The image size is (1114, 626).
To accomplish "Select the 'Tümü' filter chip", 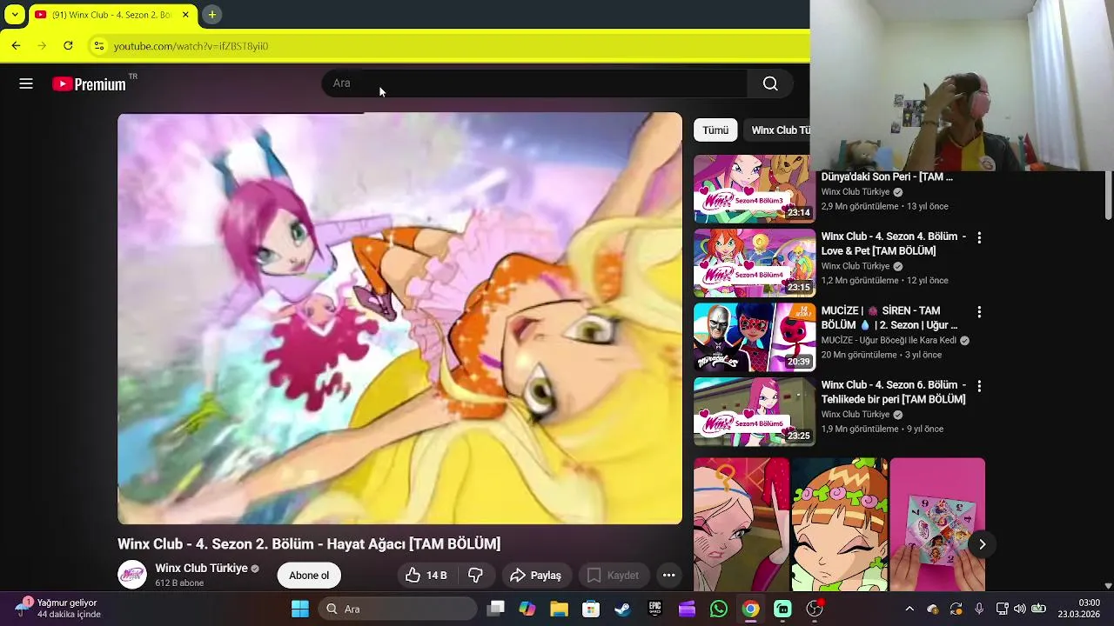I will pos(715,130).
